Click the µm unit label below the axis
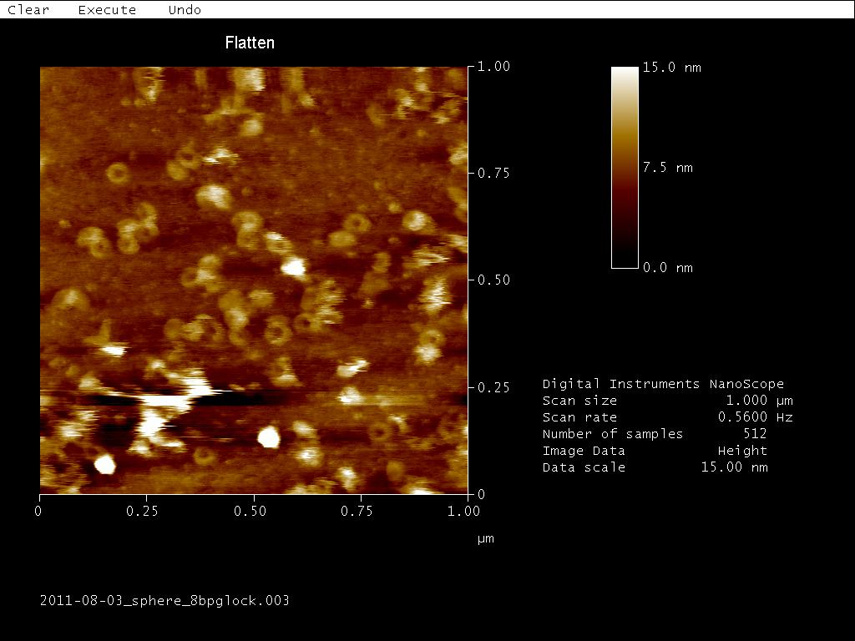 485,538
